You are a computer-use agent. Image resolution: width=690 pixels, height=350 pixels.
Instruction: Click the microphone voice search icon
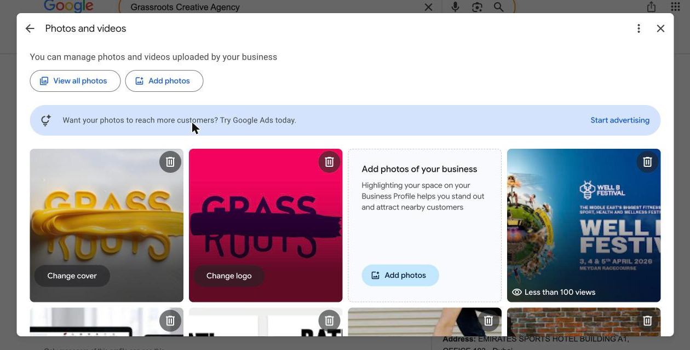(x=455, y=7)
